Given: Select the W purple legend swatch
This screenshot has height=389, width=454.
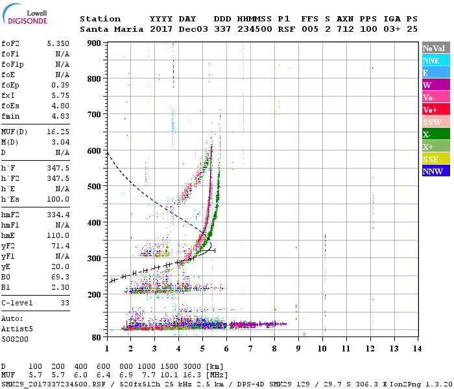Looking at the screenshot, I should point(436,85).
